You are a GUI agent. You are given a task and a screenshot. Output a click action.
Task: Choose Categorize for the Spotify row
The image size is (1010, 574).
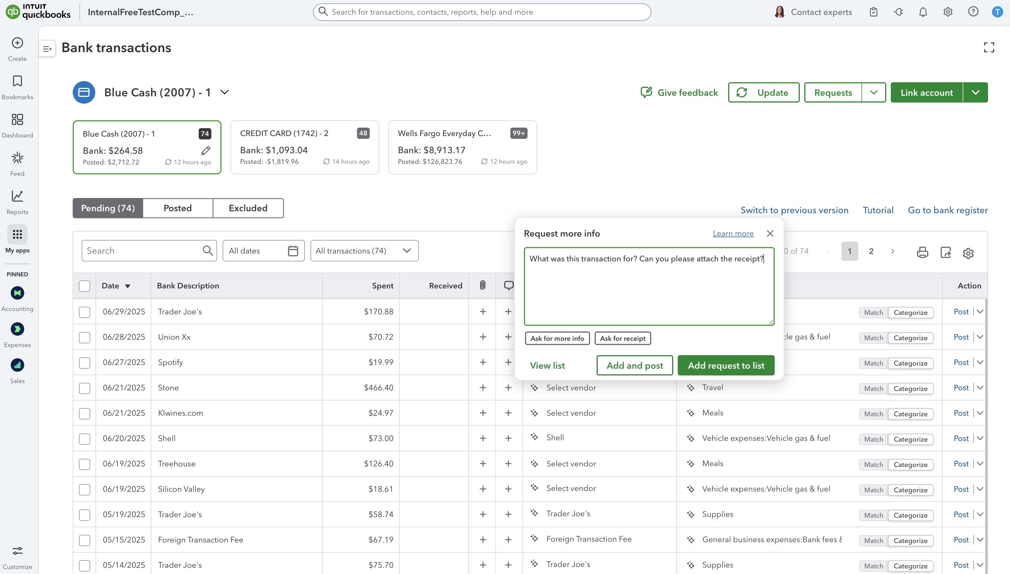(x=910, y=364)
